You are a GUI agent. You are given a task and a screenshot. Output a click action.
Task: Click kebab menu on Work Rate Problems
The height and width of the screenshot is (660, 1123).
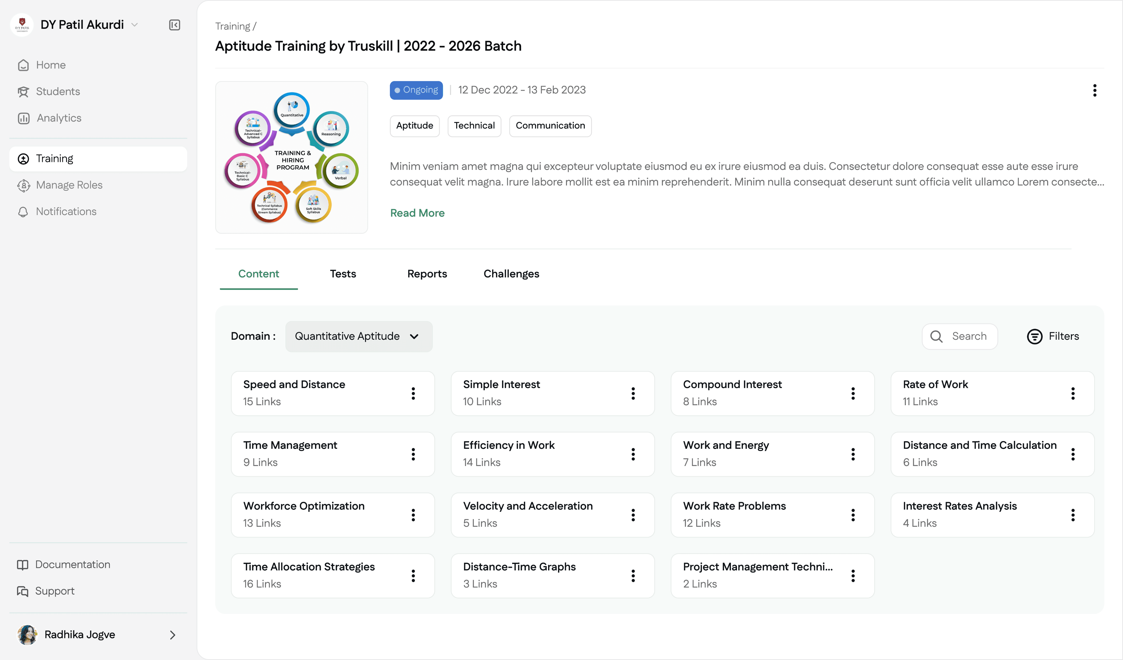click(853, 515)
